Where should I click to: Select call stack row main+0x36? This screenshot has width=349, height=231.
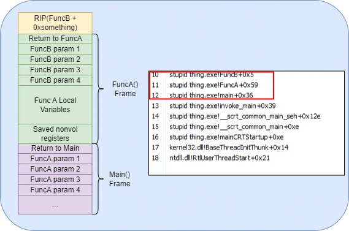click(247, 96)
